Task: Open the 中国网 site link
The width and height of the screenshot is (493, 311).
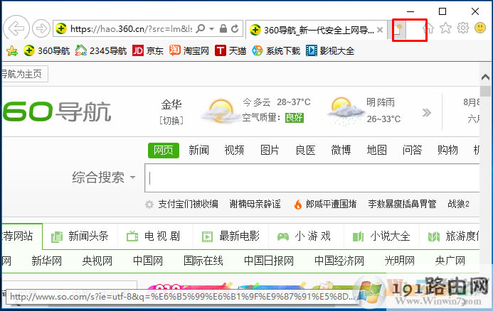Action: click(148, 261)
